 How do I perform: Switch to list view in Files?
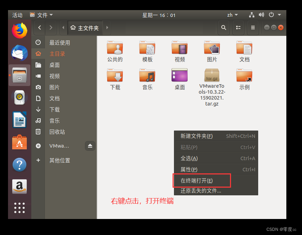238,28
